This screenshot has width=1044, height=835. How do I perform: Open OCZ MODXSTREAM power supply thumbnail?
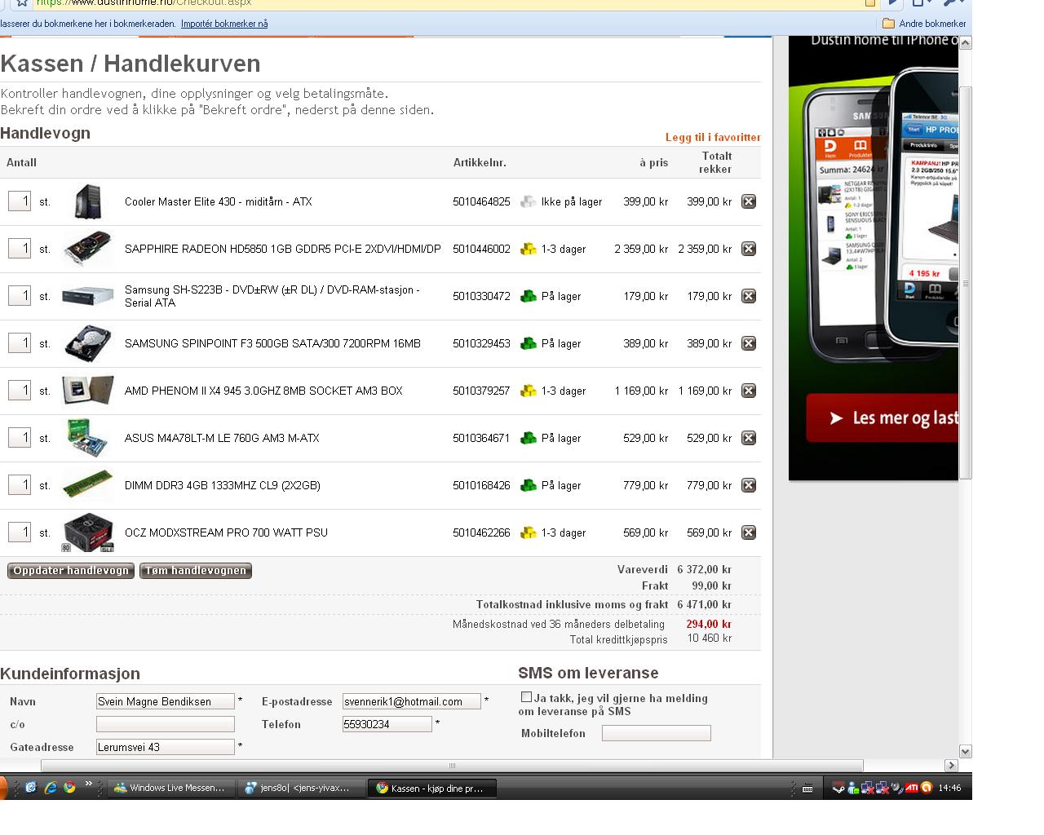click(x=87, y=532)
